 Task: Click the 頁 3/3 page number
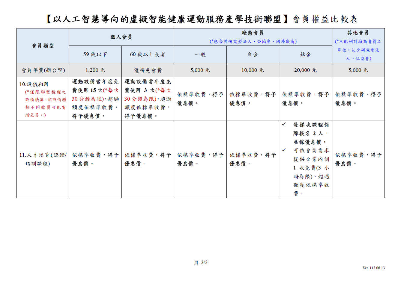point(201,263)
